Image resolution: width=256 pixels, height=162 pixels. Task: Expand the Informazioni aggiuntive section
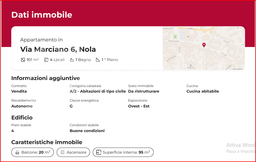(x=45, y=78)
